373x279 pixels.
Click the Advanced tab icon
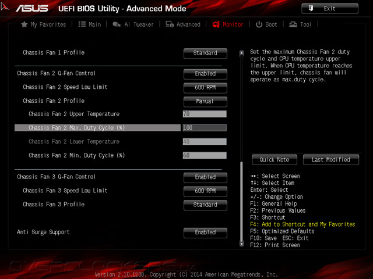170,24
